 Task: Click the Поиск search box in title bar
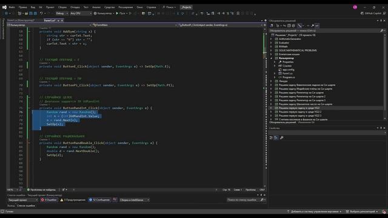[x=169, y=7]
